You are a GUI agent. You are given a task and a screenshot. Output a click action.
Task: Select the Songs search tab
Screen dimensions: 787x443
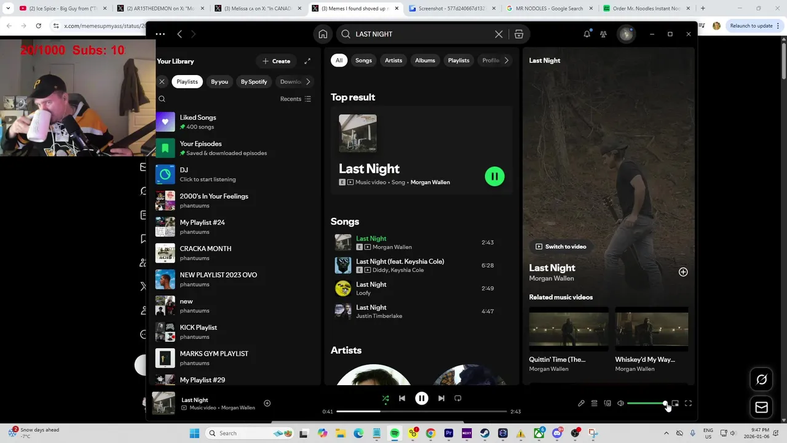coord(363,60)
